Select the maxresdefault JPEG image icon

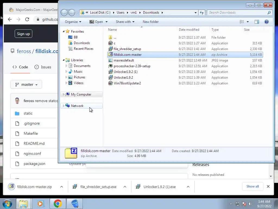110,60
